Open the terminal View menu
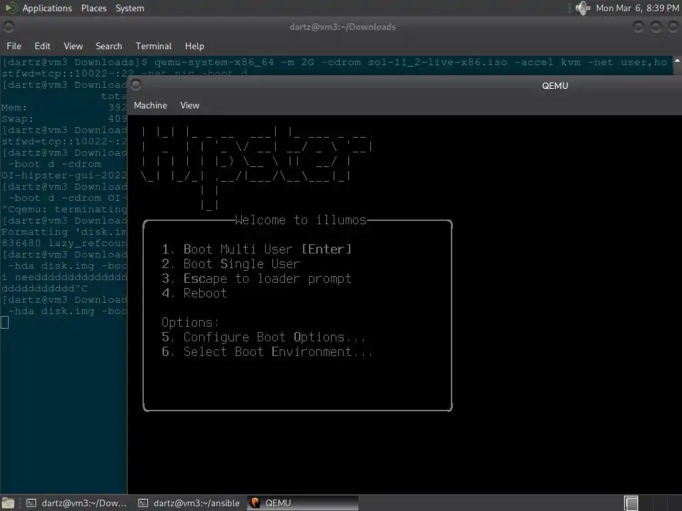The height and width of the screenshot is (511, 682). pos(73,46)
